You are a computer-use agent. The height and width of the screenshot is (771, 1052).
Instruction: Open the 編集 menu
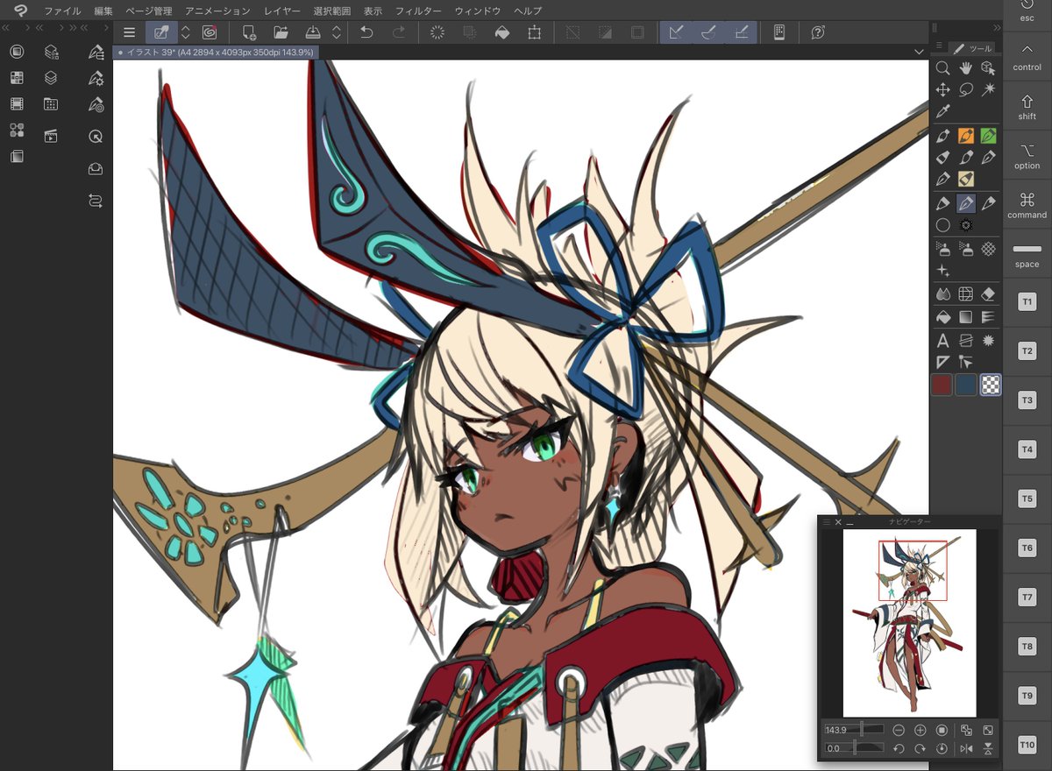(x=103, y=11)
